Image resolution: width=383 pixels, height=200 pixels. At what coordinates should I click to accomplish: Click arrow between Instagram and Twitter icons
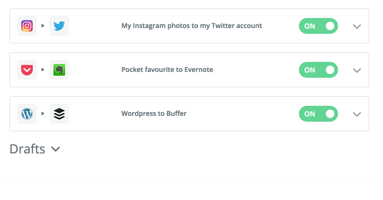tap(43, 25)
